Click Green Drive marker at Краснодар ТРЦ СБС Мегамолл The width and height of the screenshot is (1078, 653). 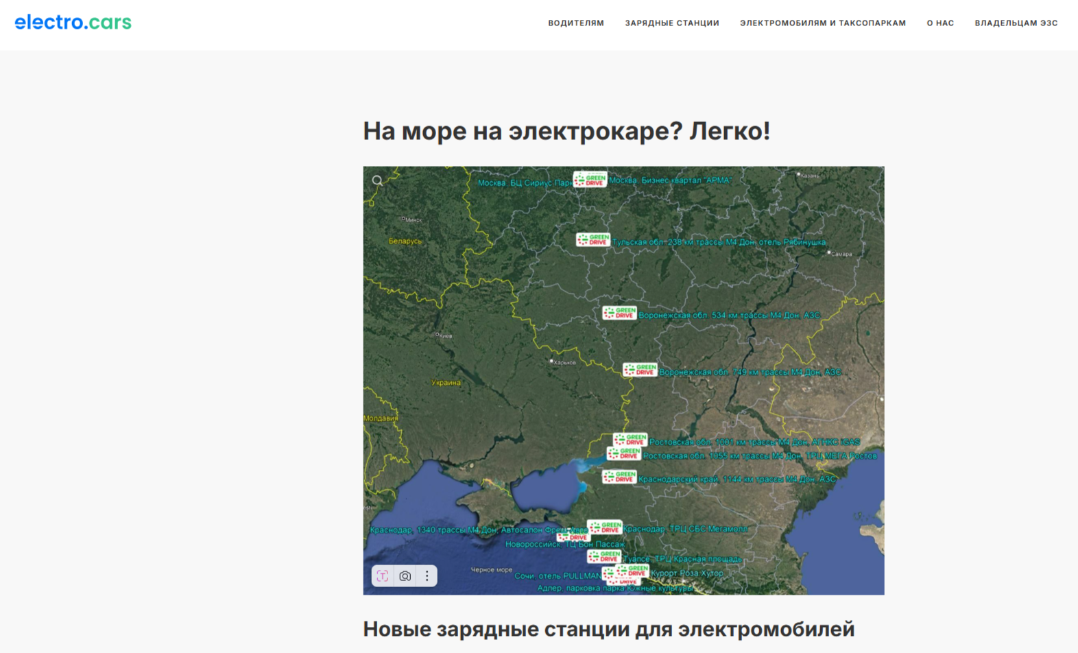click(x=605, y=527)
